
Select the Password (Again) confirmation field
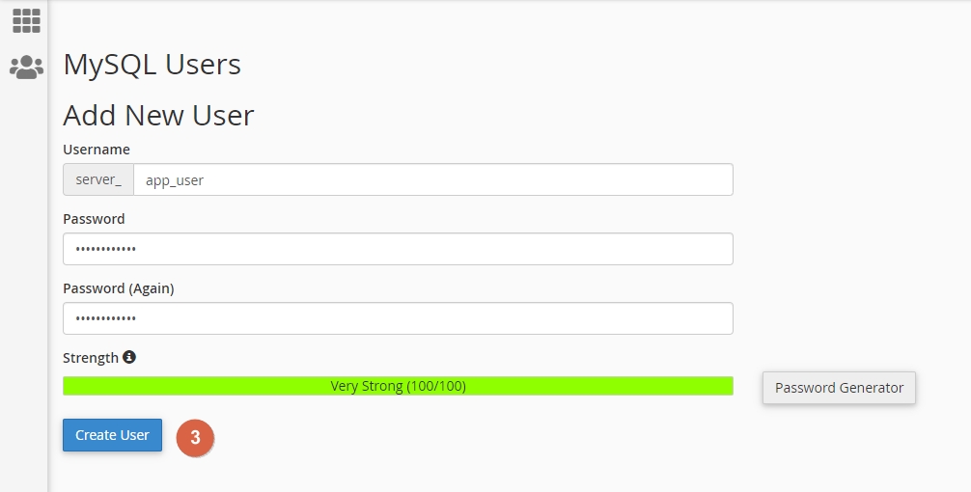[x=398, y=318]
